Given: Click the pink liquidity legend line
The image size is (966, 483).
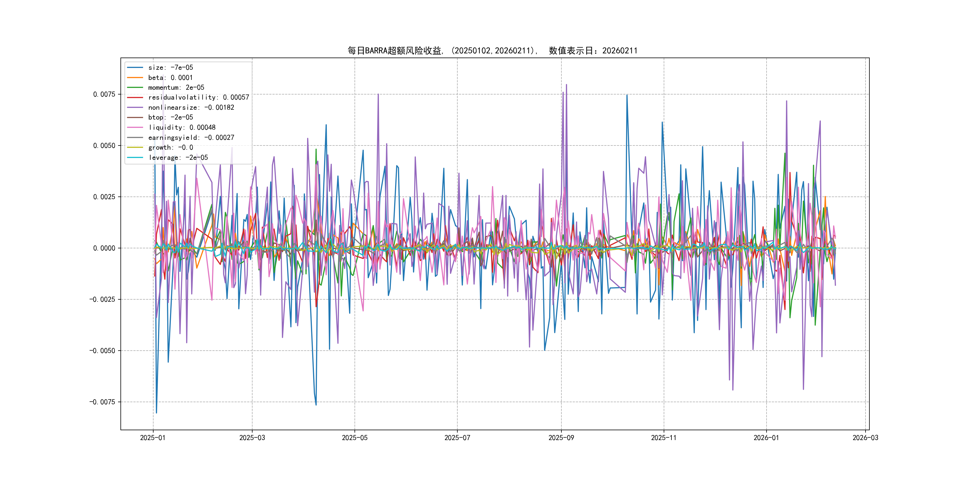Looking at the screenshot, I should pyautogui.click(x=135, y=128).
